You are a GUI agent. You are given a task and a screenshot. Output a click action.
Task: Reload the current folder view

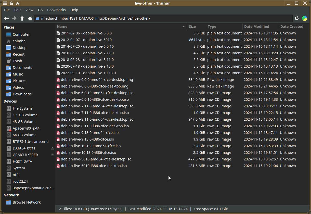point(297,18)
